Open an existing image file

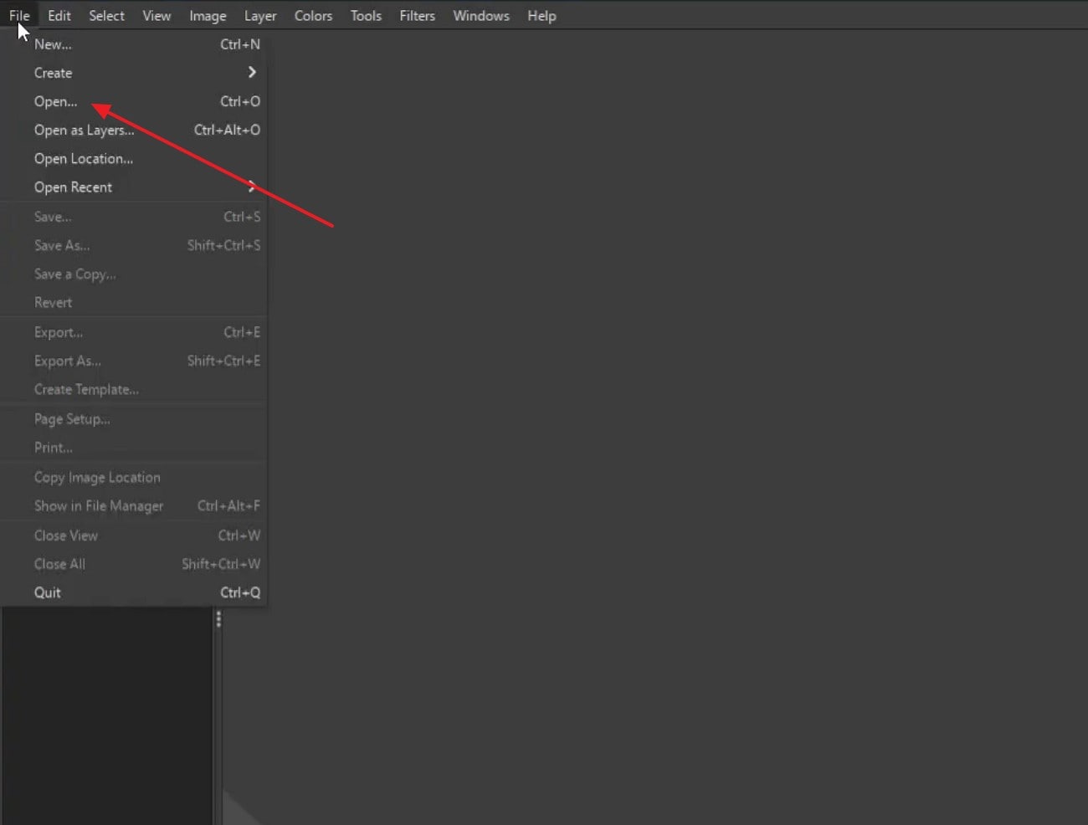click(55, 101)
